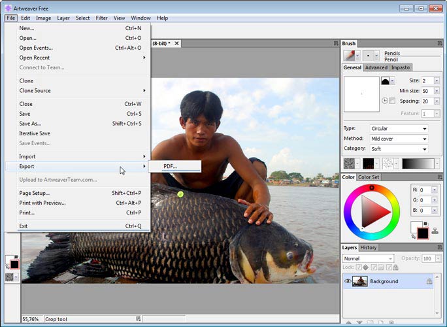Click the black foreground color swatch
Viewport: 447px width, 327px height.
[x=422, y=233]
